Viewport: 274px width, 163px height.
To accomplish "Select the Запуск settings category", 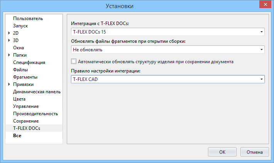I will coord(20,26).
